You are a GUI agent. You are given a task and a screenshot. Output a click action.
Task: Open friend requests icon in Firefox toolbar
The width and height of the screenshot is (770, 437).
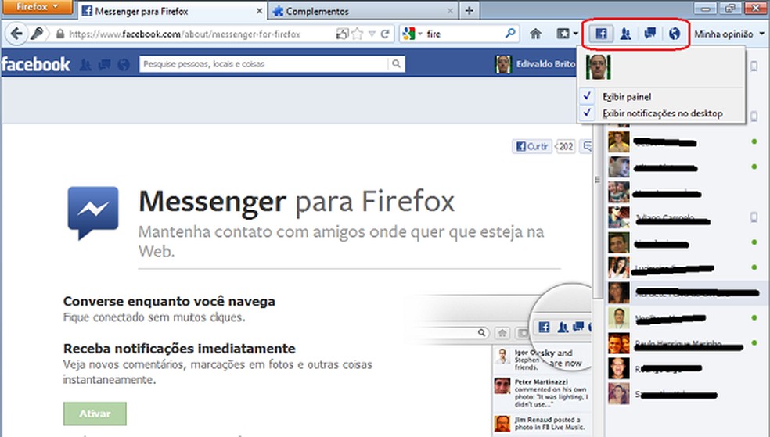(x=625, y=34)
